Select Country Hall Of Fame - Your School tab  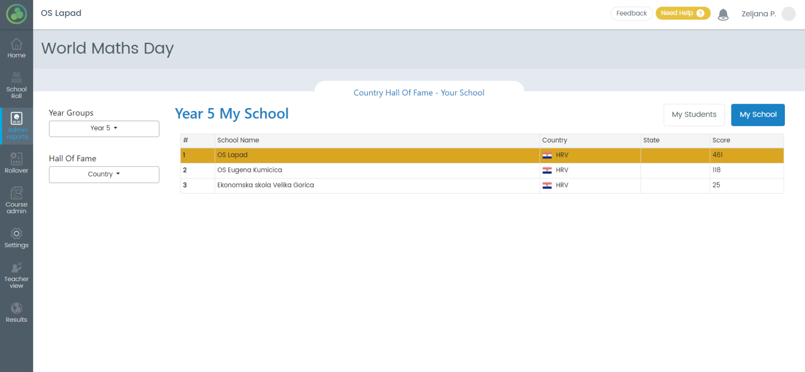click(419, 92)
